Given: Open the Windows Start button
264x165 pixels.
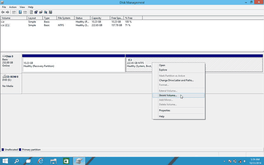Looking at the screenshot, I should click(5, 161).
